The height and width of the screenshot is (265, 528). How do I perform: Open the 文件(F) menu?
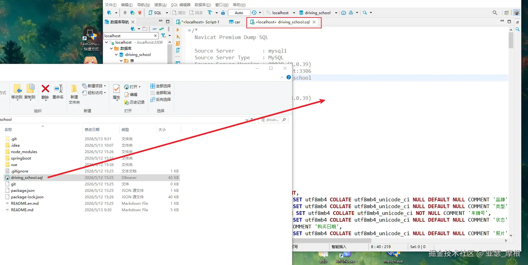(x=111, y=5)
